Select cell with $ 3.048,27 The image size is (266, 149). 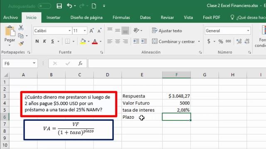[x=176, y=96]
